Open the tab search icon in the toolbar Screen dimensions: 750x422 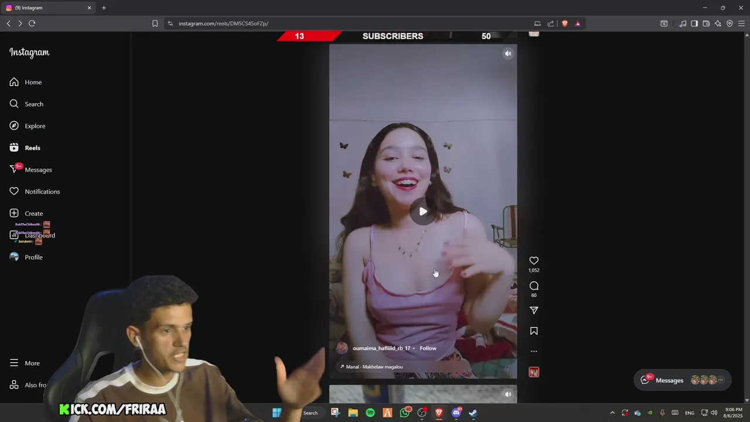tap(664, 23)
